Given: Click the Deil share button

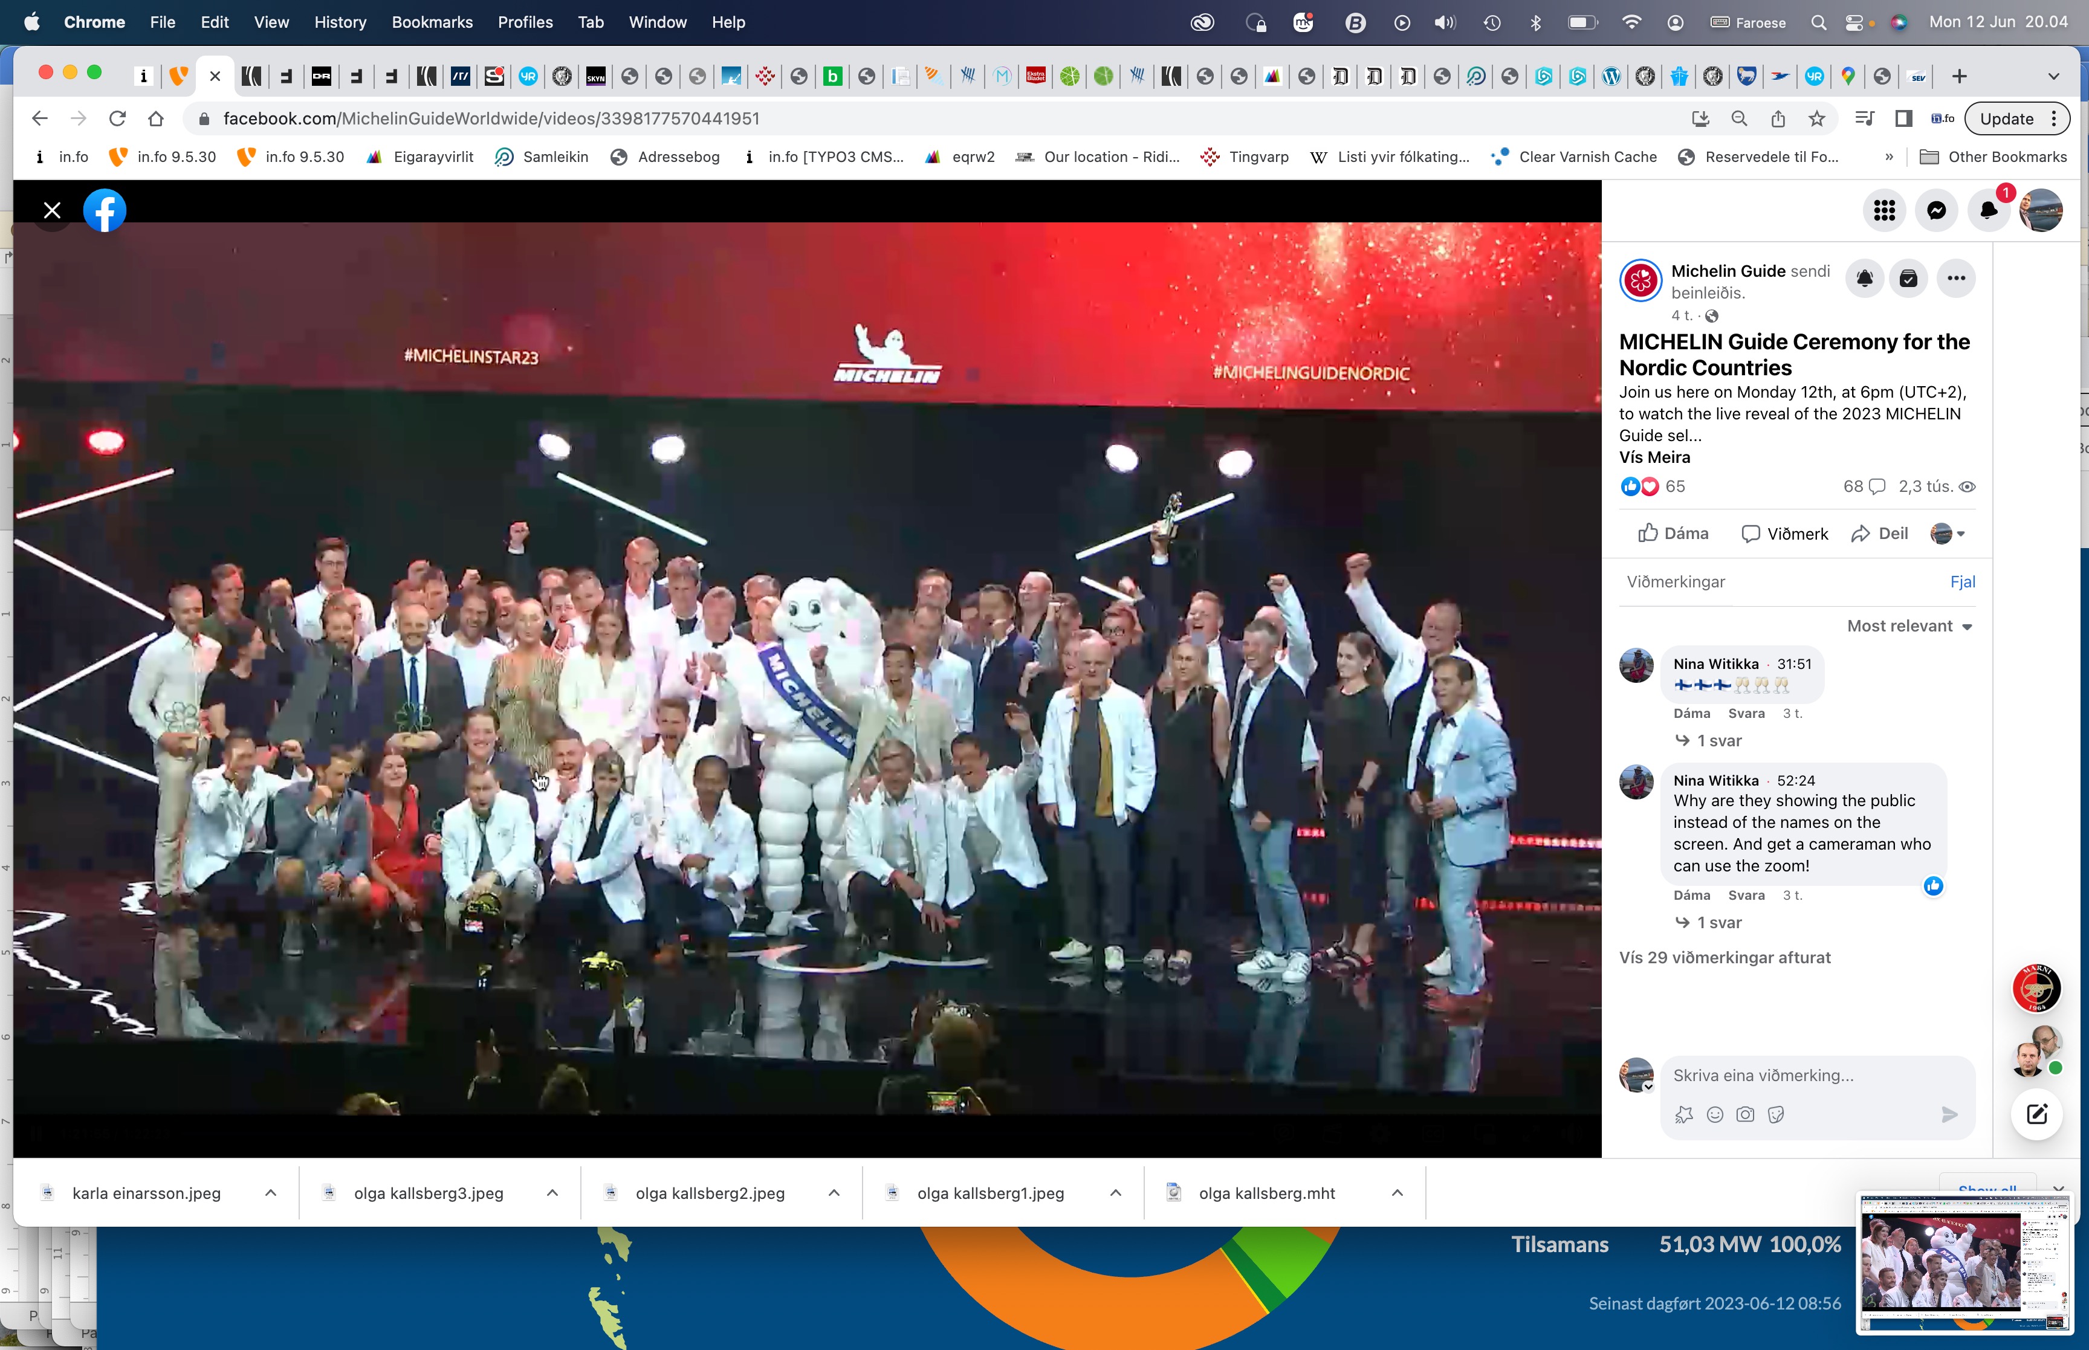Looking at the screenshot, I should 1879,534.
